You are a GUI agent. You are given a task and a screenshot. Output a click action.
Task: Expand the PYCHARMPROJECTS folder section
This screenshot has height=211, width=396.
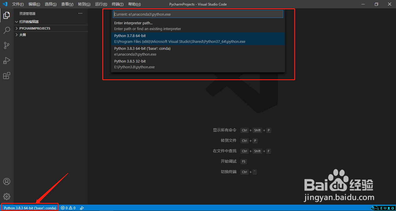pos(51,28)
